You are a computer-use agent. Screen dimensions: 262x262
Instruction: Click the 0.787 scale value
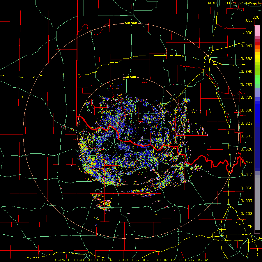click(x=247, y=84)
